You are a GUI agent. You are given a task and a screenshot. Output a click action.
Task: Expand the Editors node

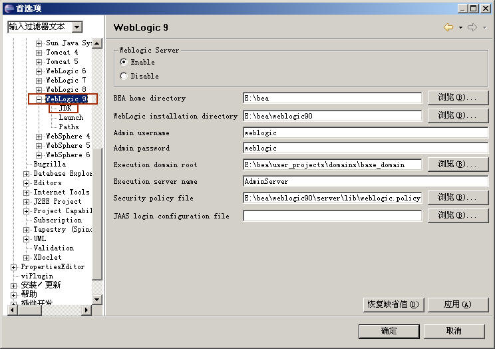[26, 183]
